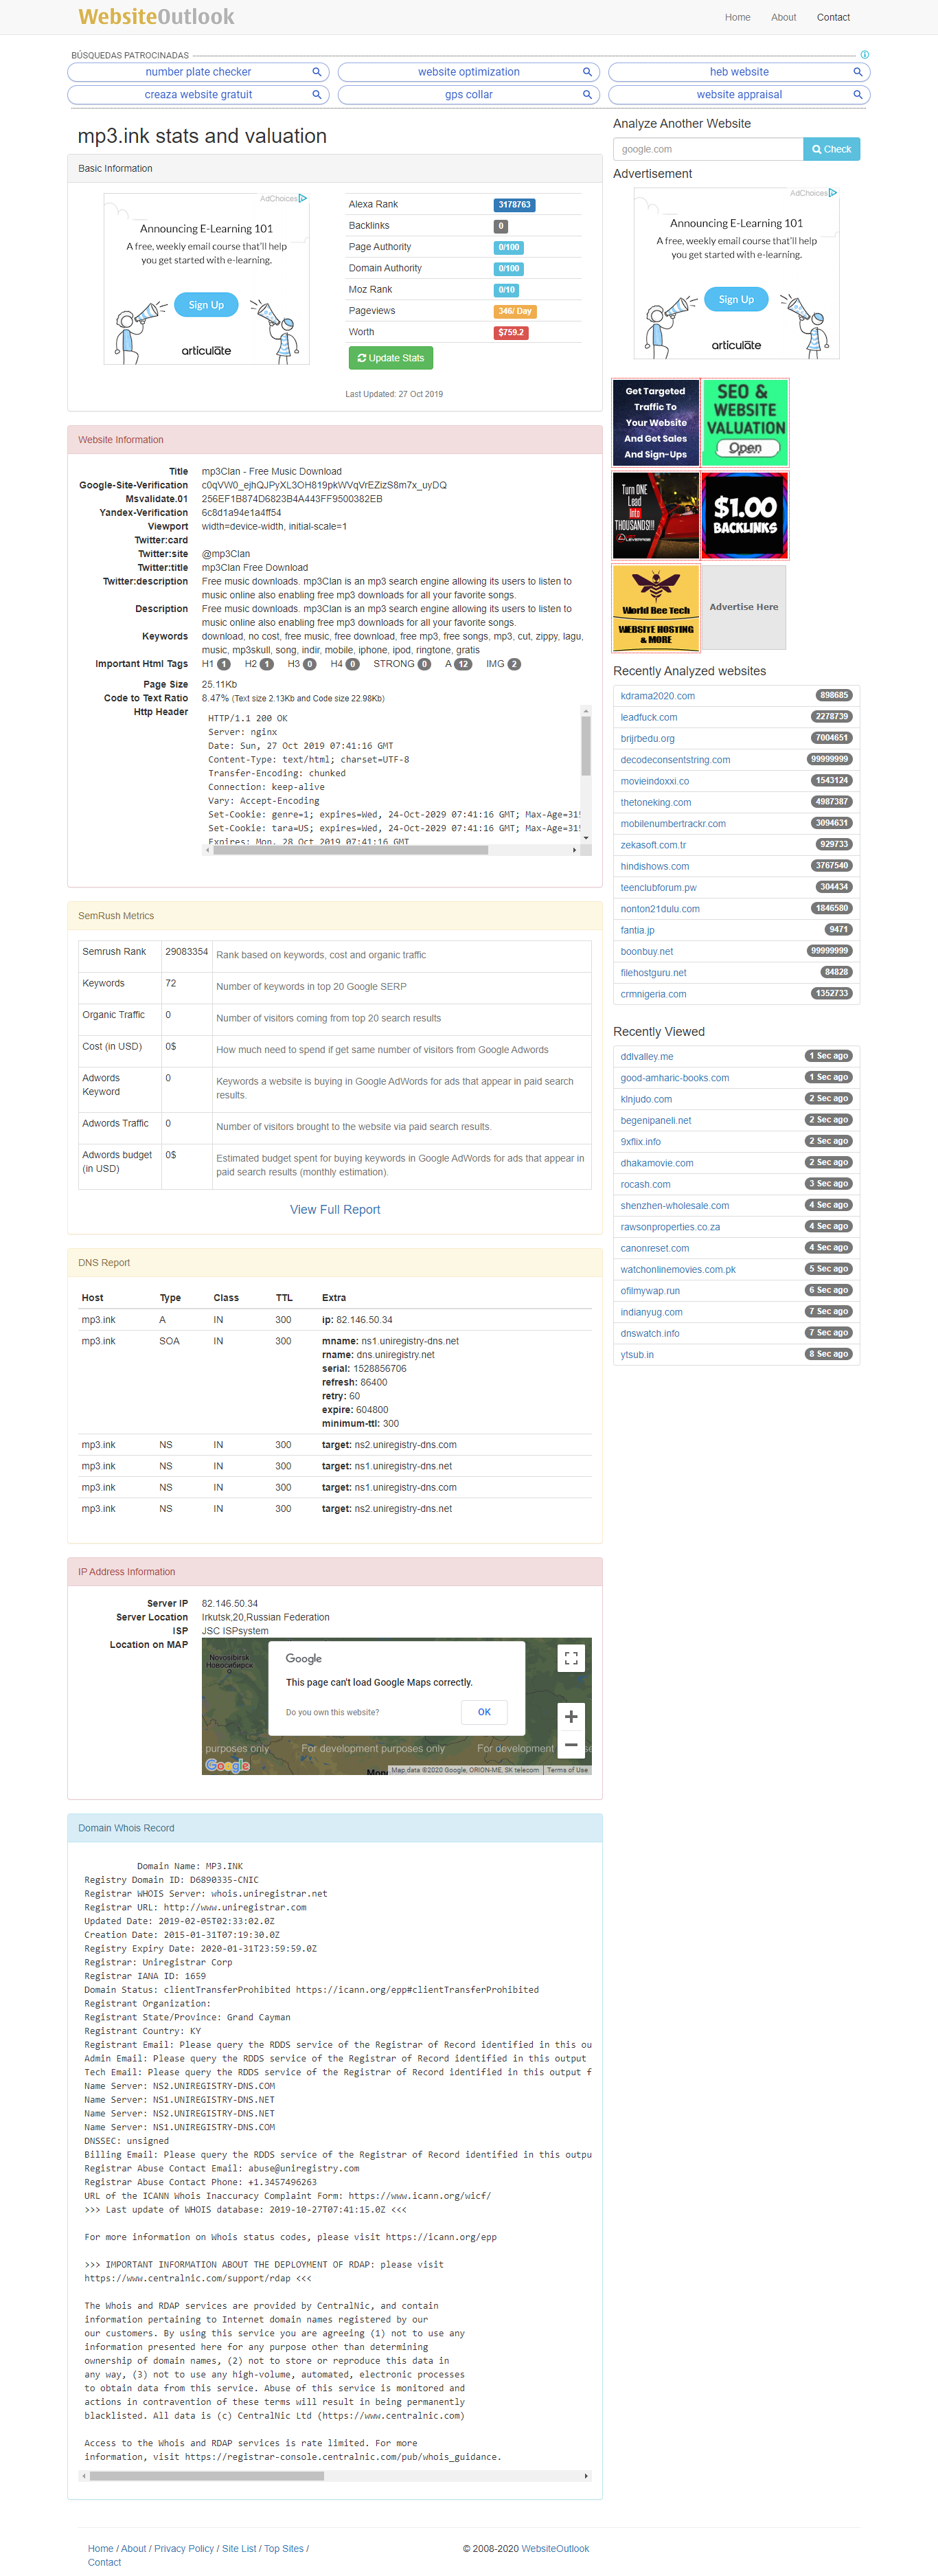Screen dimensions: 938x2576
Task: Open the About menu item
Action: pos(783,17)
